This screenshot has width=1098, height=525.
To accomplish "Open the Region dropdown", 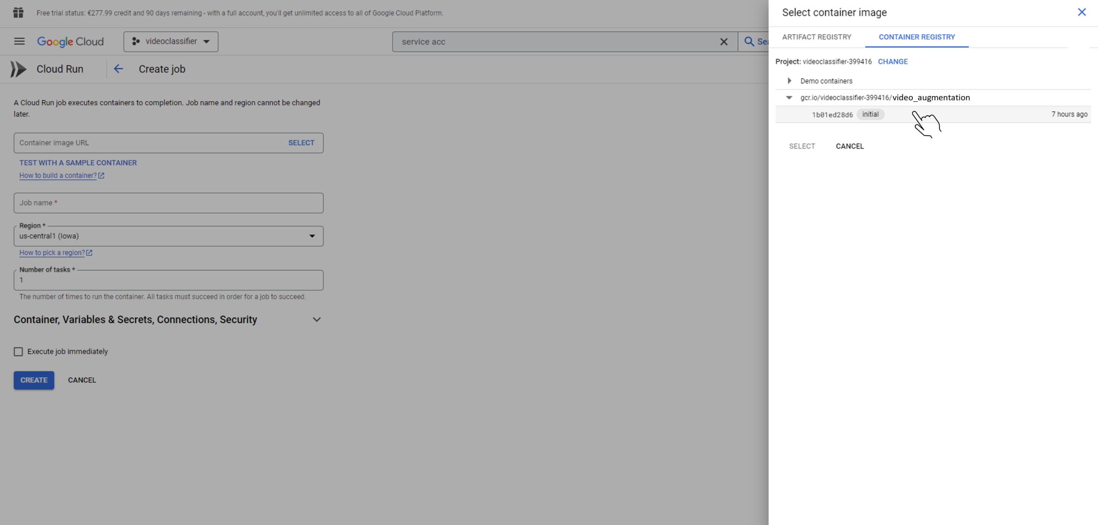I will [168, 236].
